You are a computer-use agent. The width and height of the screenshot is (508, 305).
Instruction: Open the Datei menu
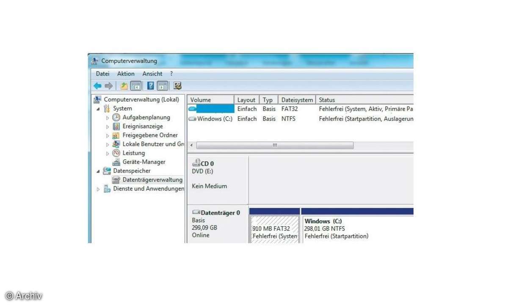tap(102, 74)
